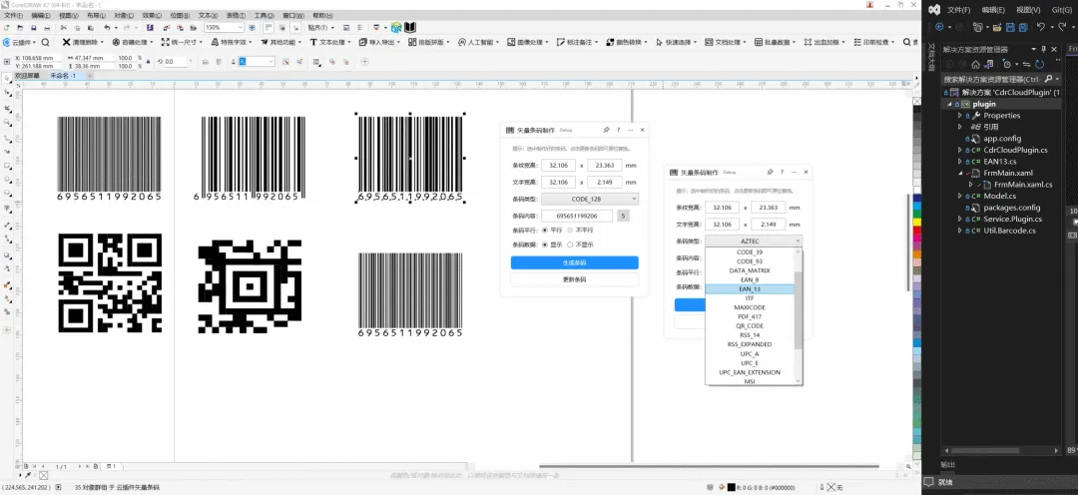Image resolution: width=1078 pixels, height=495 pixels.
Task: Pin the right 矢量条码制作 dialog
Action: click(x=770, y=172)
